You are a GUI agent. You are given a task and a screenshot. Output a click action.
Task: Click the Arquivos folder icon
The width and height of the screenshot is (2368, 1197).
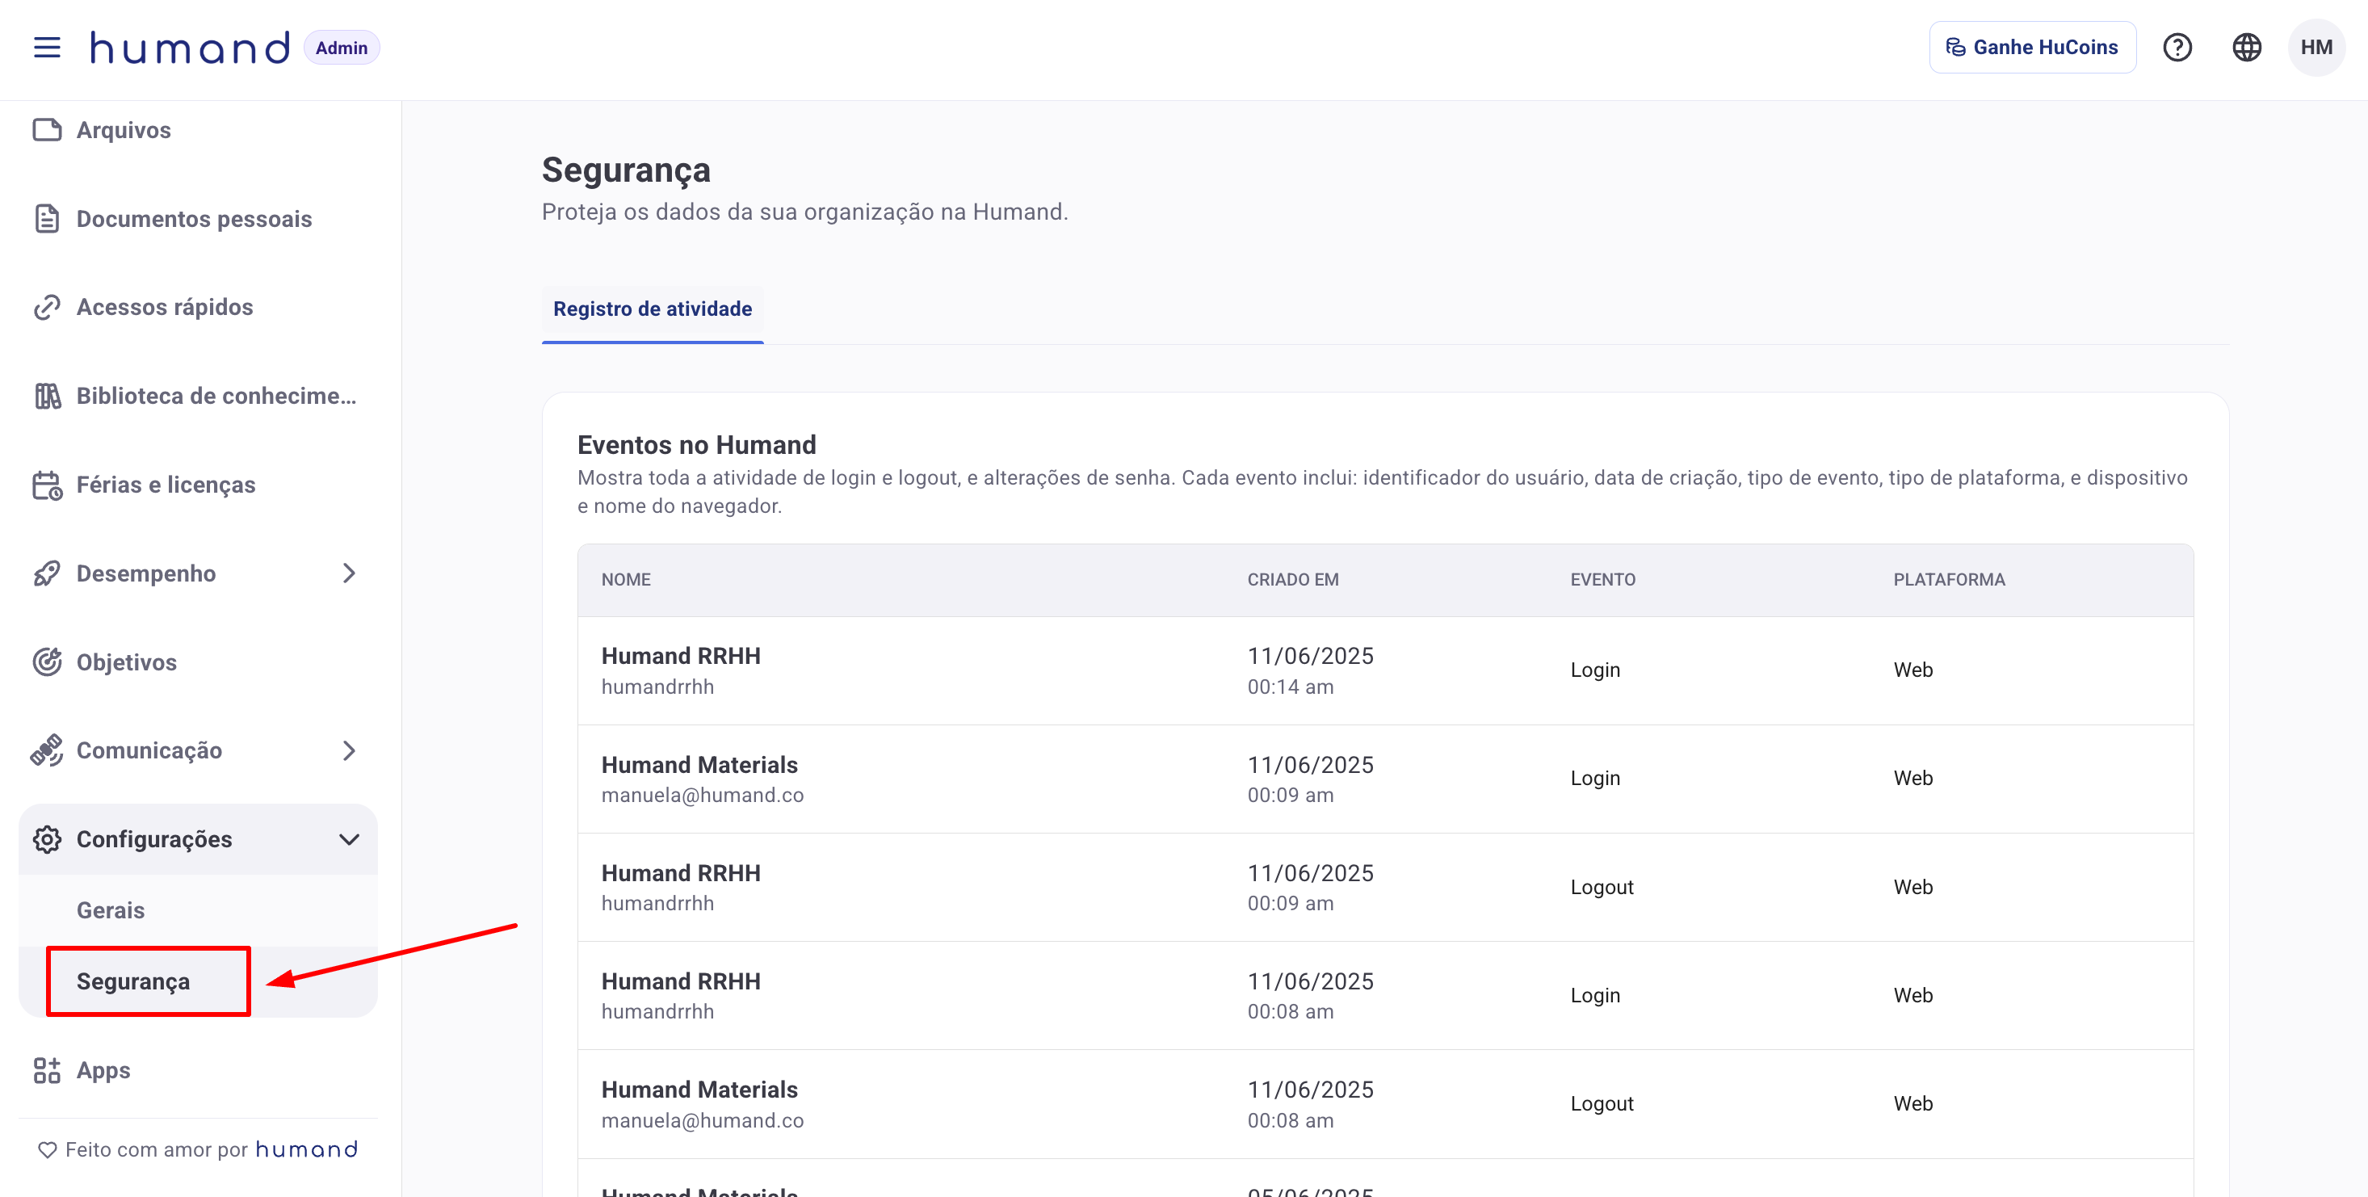click(x=47, y=129)
